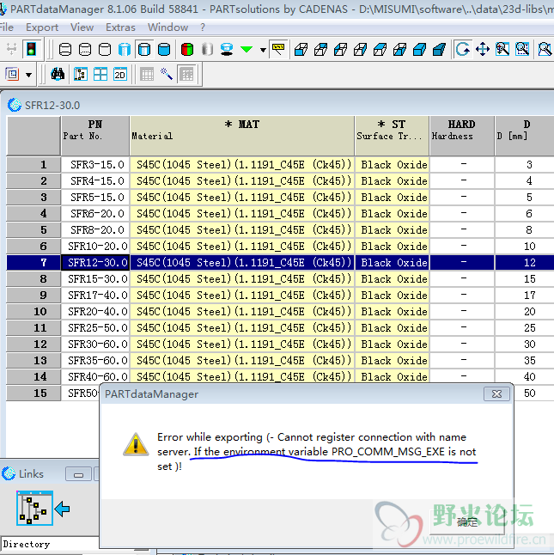Screen dimensions: 554x555
Task: Activate zoom window magnifier with dashed box
Action: tap(522, 49)
